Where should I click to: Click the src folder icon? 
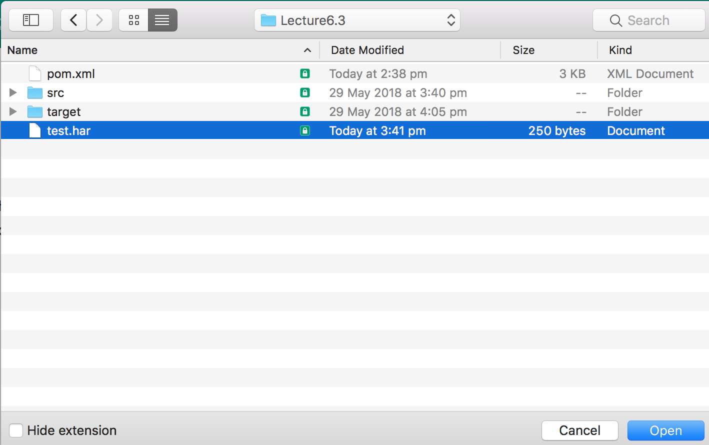point(35,92)
